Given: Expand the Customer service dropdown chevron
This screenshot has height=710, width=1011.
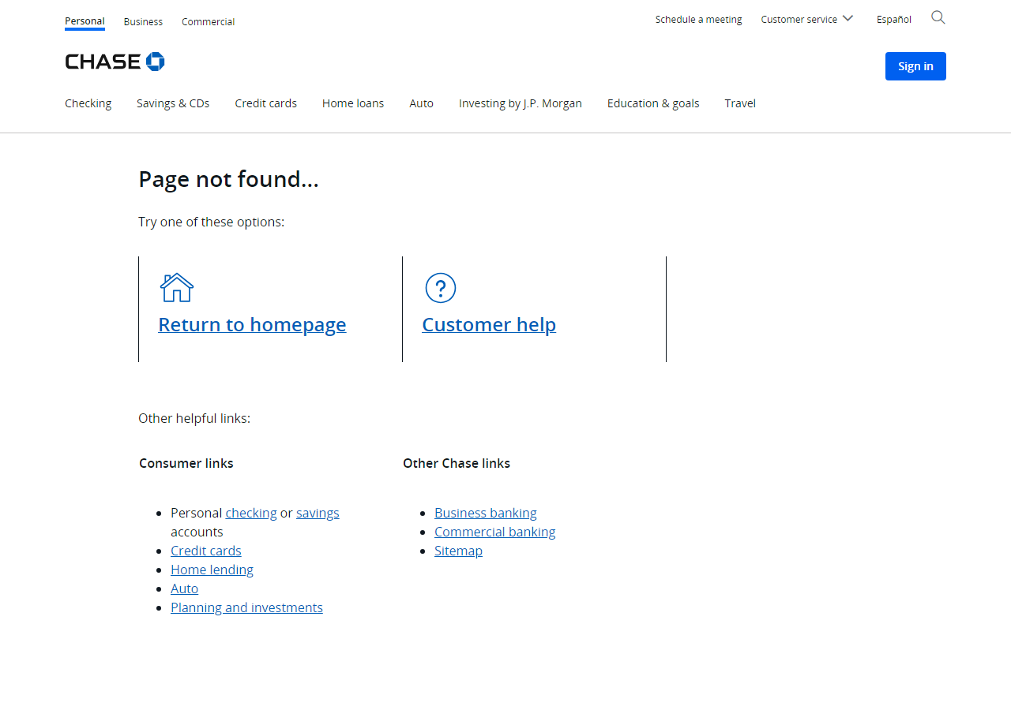Looking at the screenshot, I should [x=848, y=18].
